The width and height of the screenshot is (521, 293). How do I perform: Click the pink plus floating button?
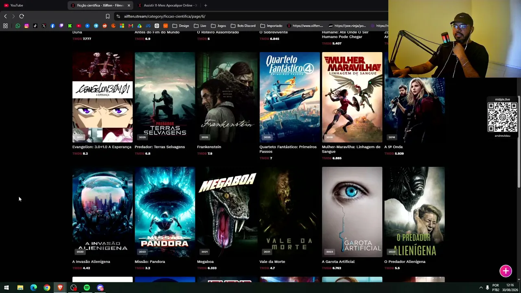[x=506, y=271]
